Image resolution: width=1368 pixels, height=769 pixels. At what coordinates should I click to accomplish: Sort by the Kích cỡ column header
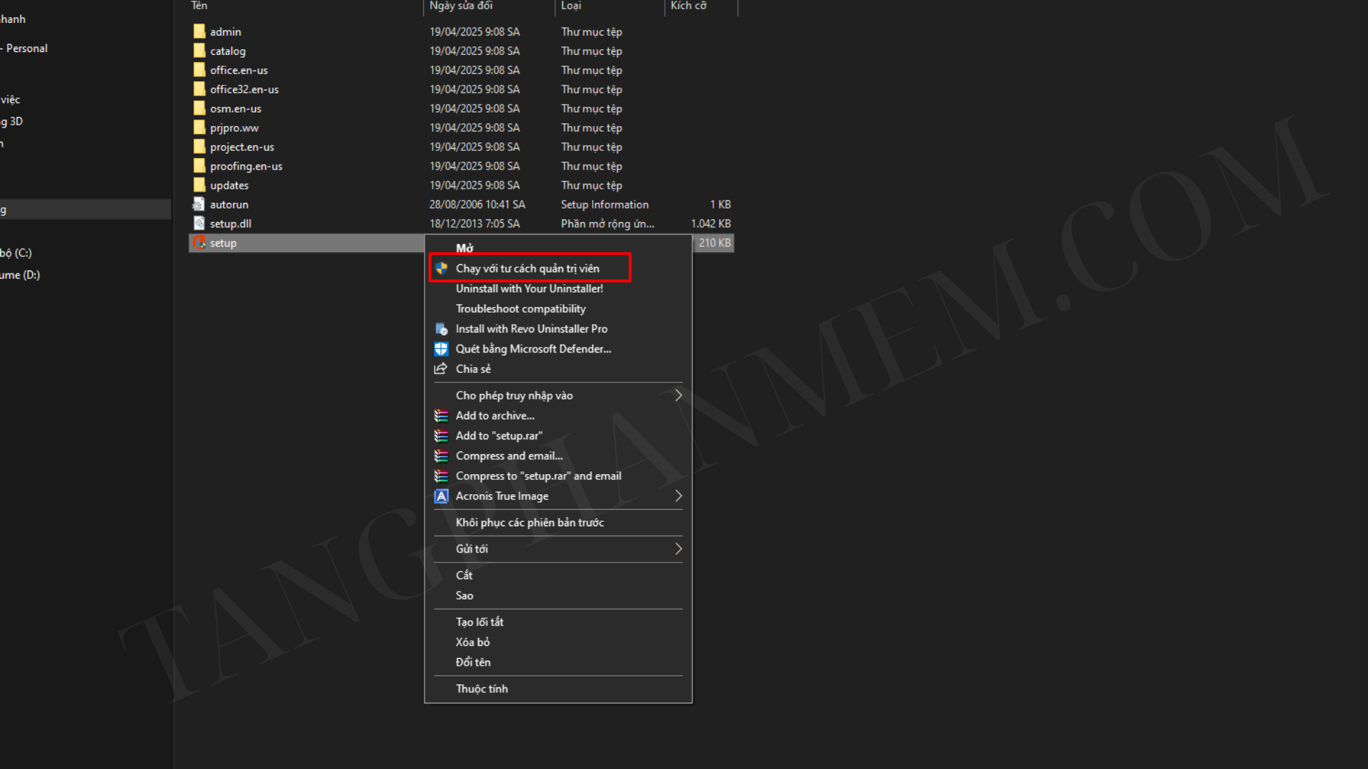[x=688, y=6]
